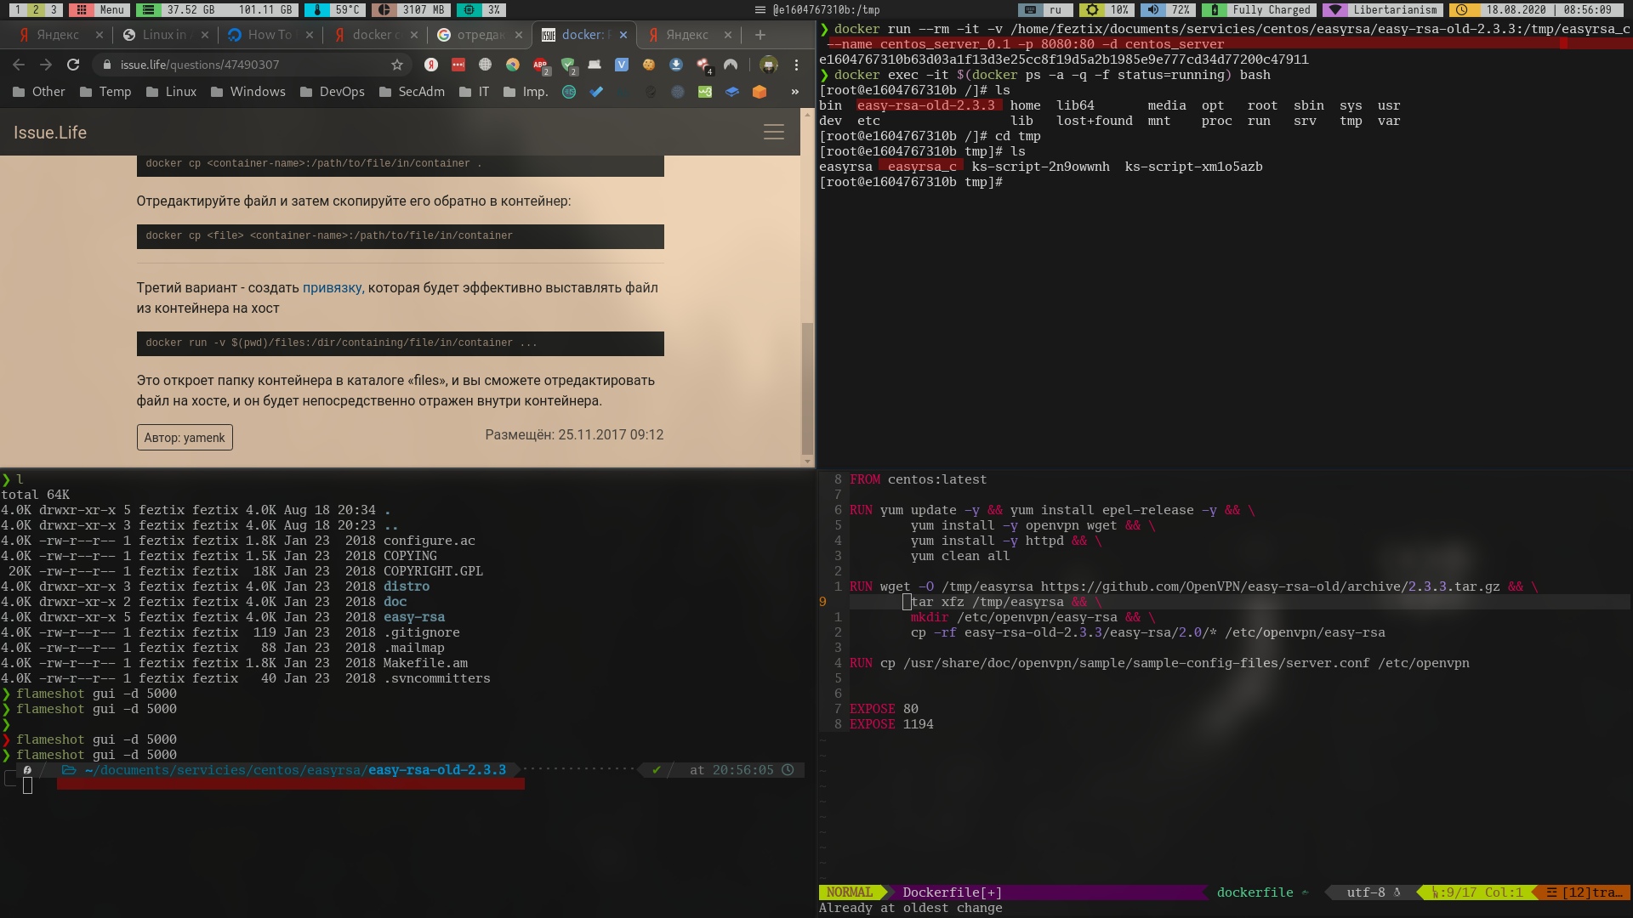
Task: Click the Автор: yamenk button
Action: pos(185,438)
